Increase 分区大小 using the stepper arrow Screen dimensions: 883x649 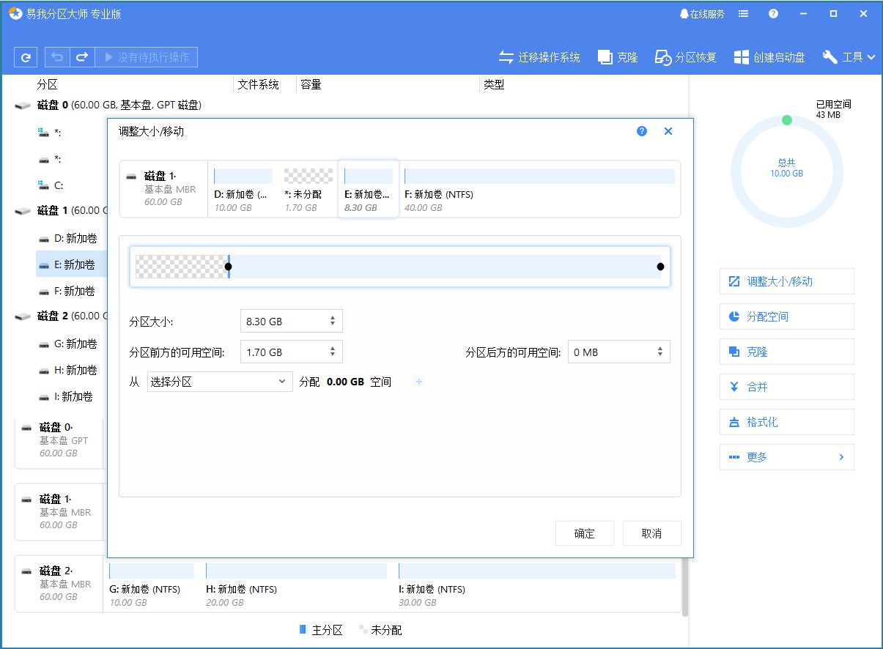tap(334, 316)
